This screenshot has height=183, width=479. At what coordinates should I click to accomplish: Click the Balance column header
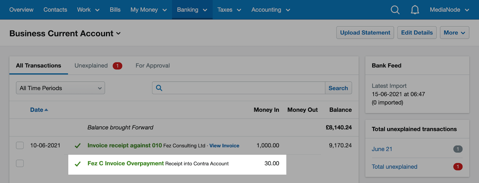pyautogui.click(x=341, y=110)
